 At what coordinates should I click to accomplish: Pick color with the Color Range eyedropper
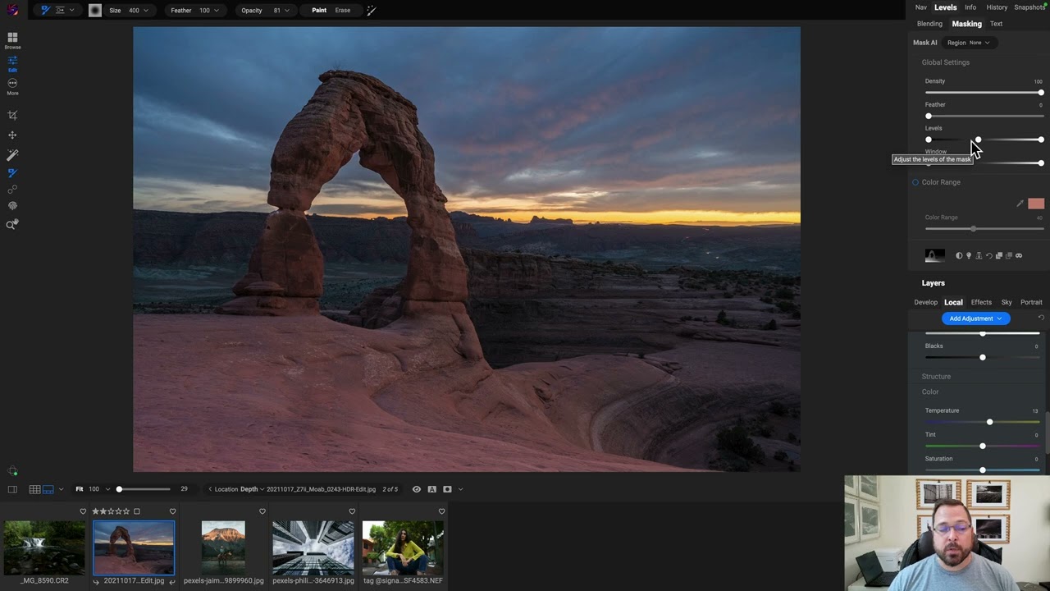coord(1020,204)
